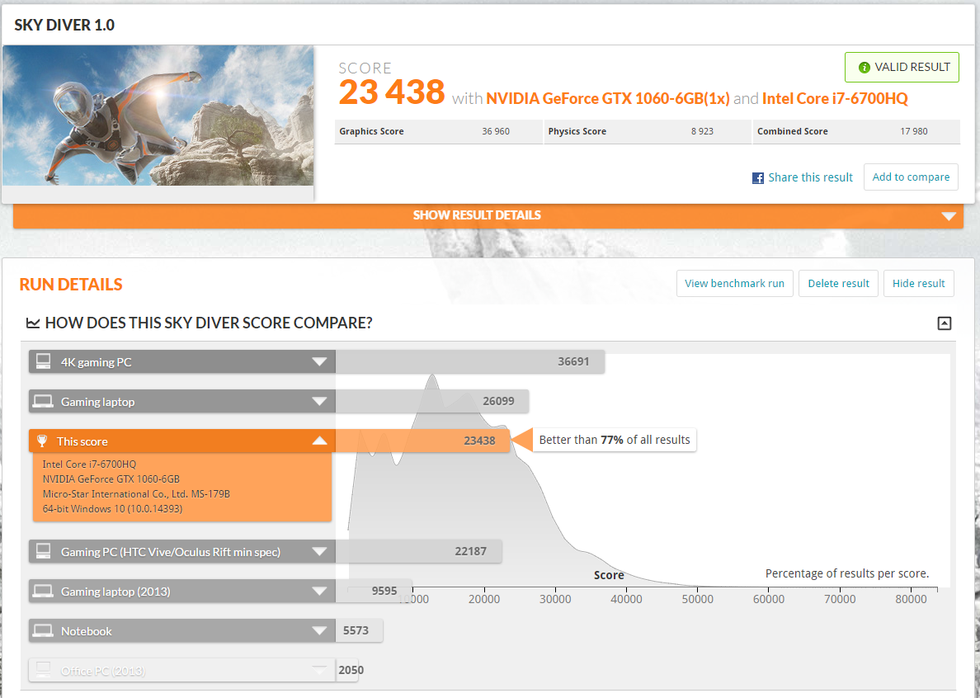Click the Physics Score value 8 923
Screen dimensions: 980x698
(702, 131)
